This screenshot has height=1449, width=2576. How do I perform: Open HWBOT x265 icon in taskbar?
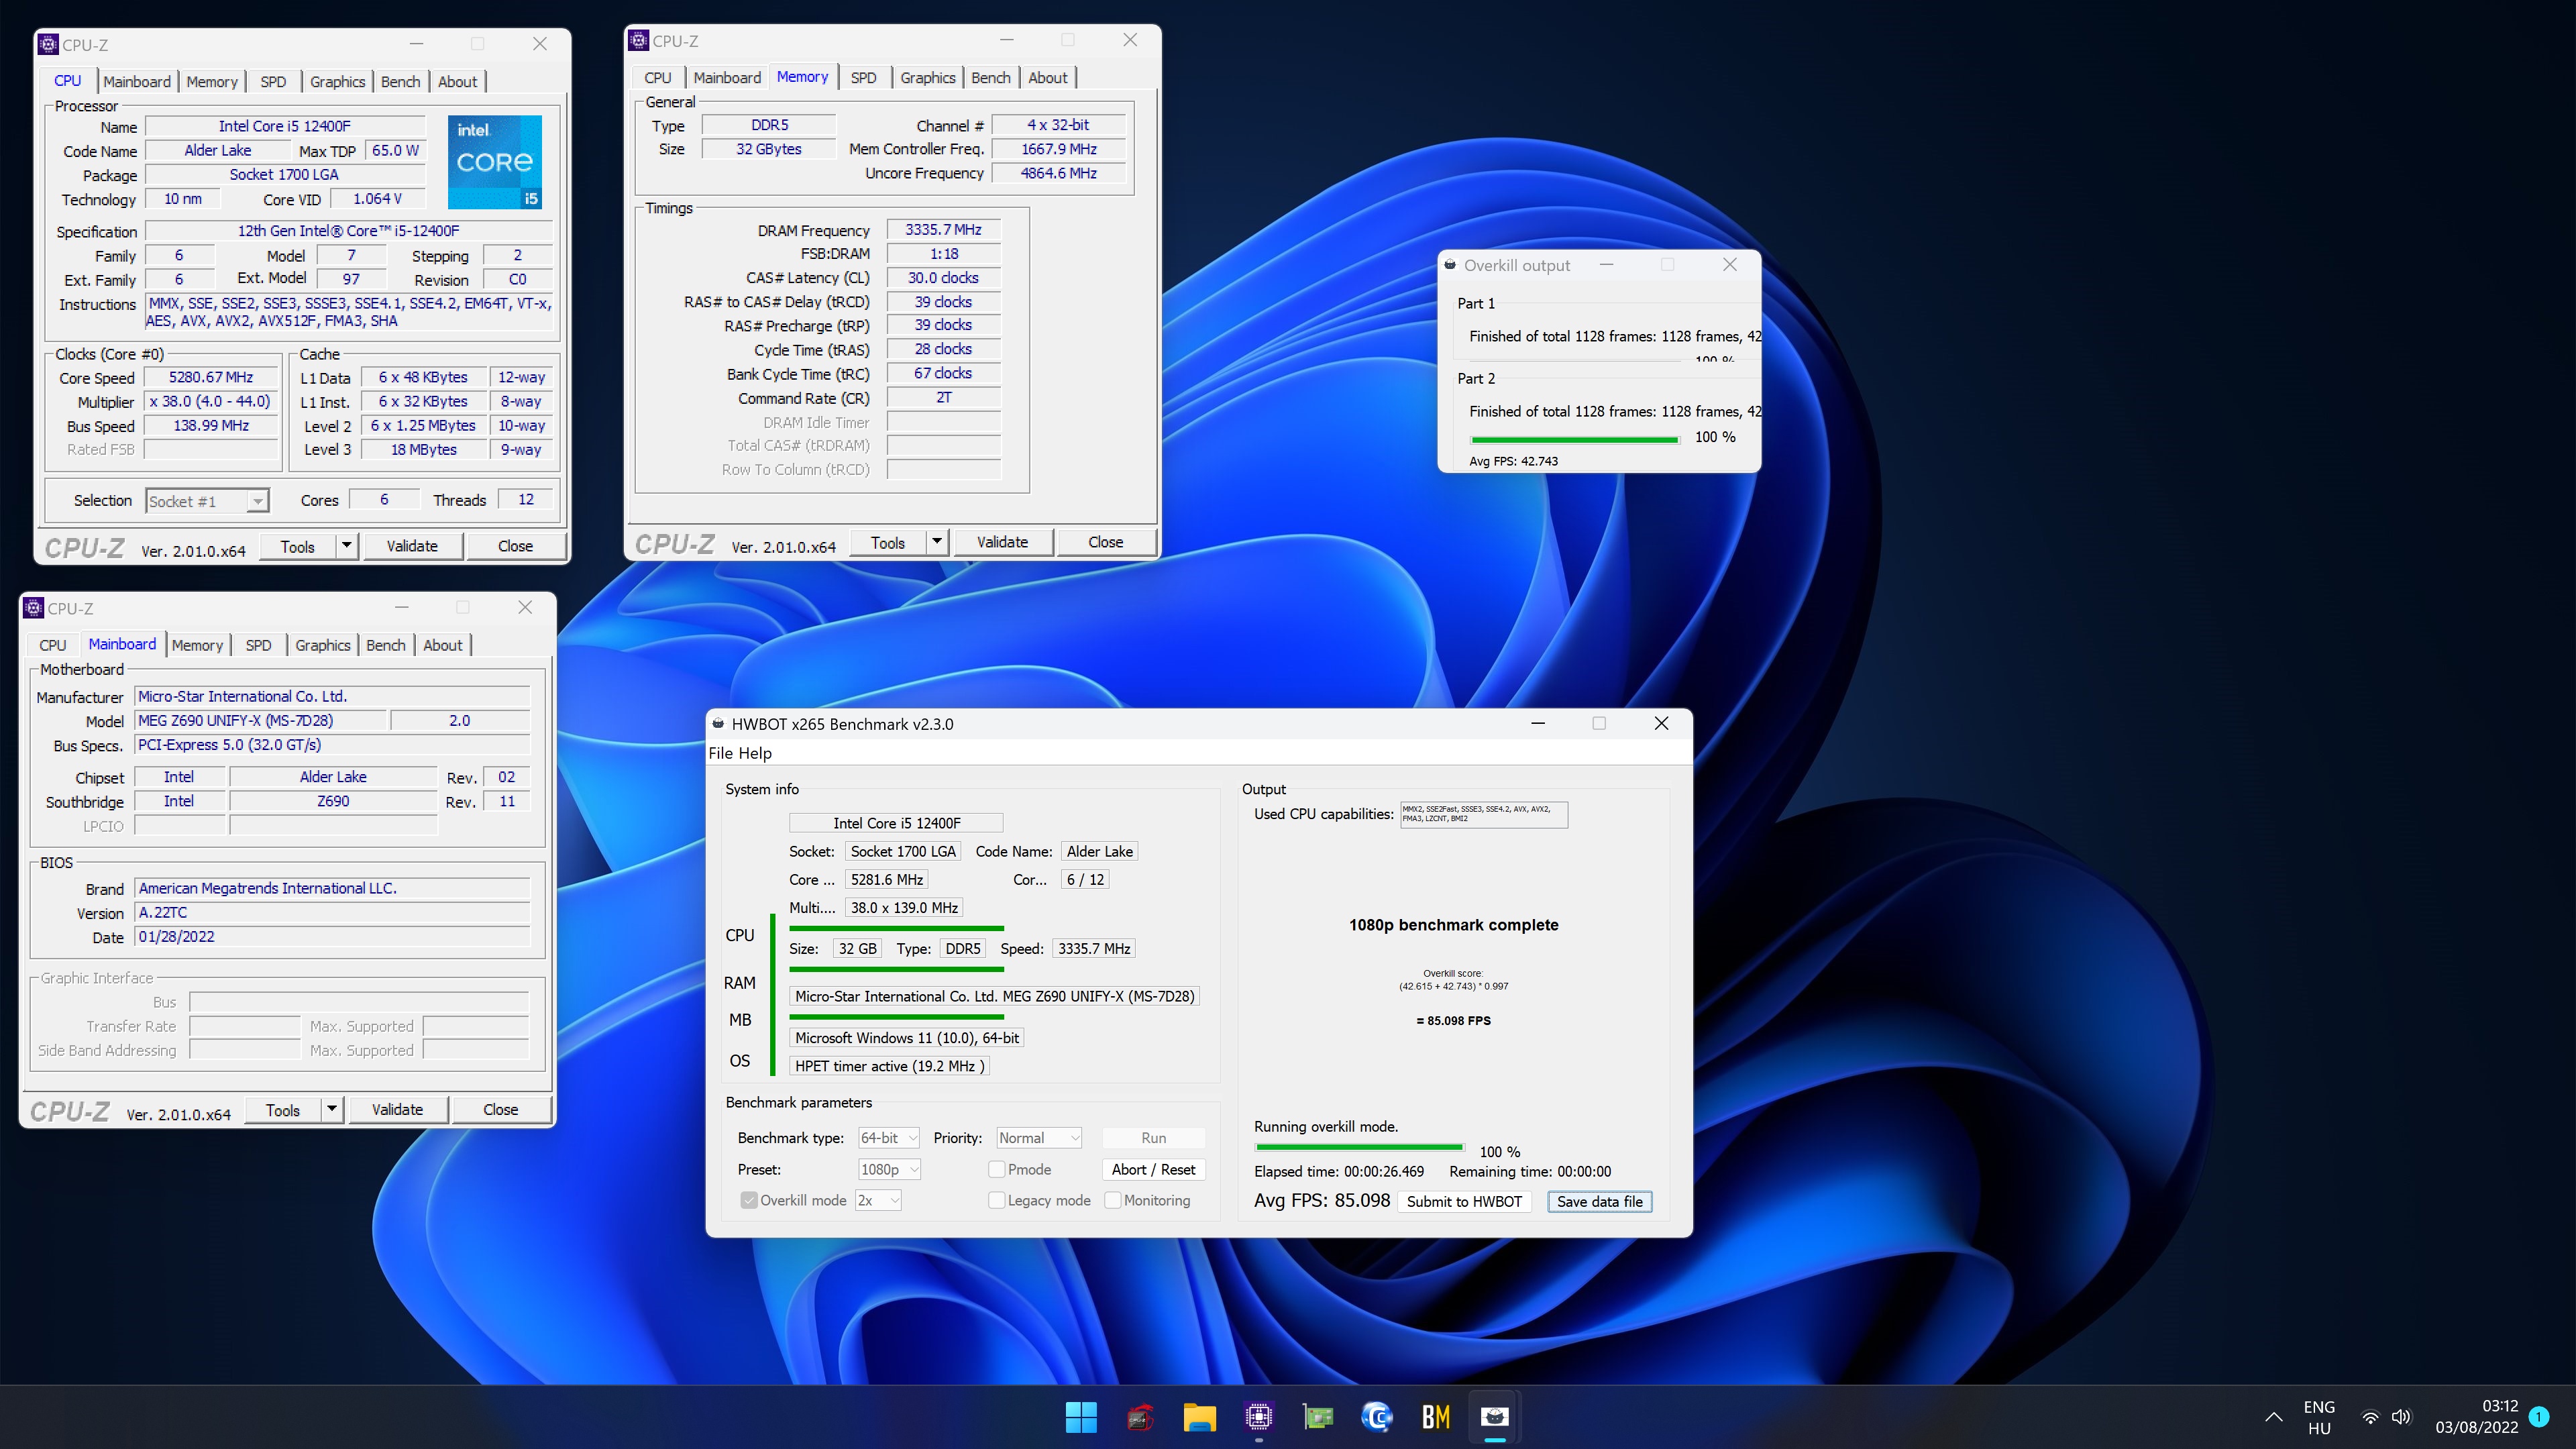click(1495, 1416)
